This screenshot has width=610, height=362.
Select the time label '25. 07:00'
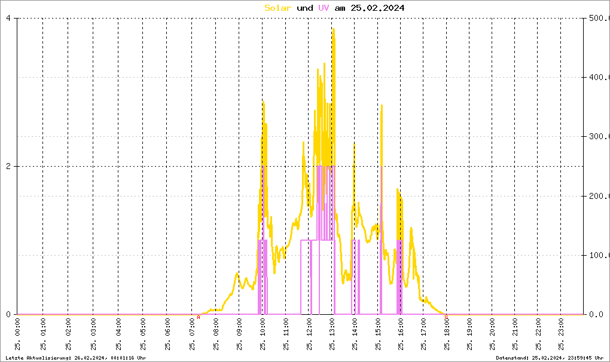point(192,335)
